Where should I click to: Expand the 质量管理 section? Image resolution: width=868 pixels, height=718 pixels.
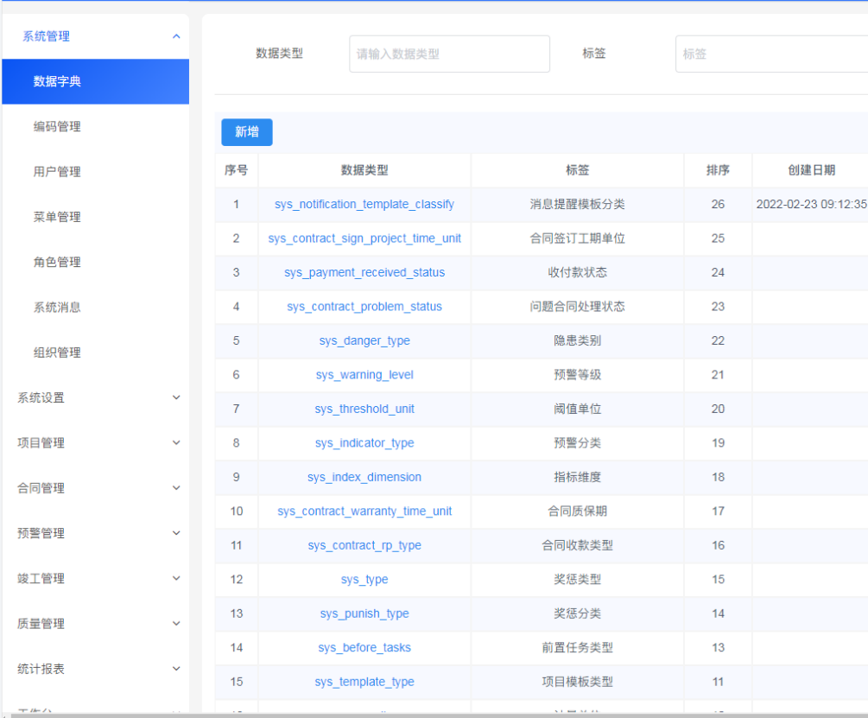coord(95,624)
